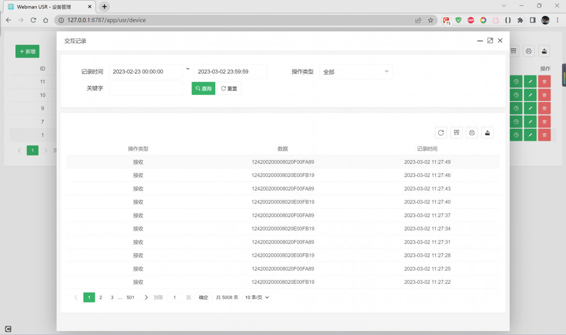Select the Webman USR browser tab

click(50, 6)
